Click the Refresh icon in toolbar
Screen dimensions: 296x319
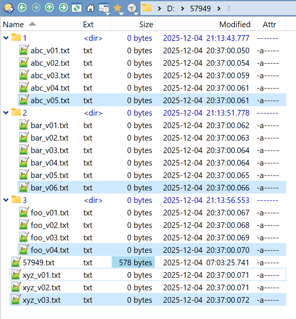(76, 8)
